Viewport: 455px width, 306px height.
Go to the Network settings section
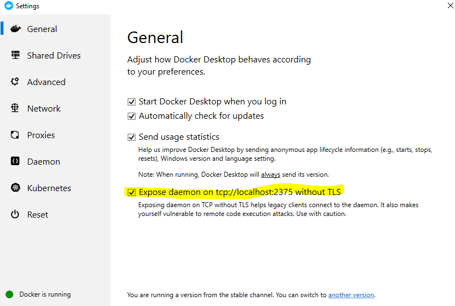(x=44, y=108)
